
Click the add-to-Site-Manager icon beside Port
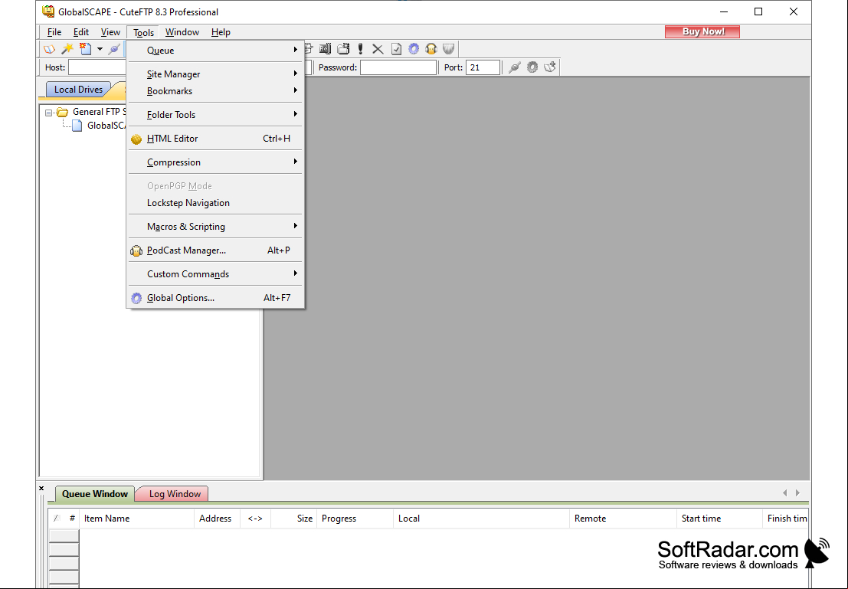click(550, 67)
